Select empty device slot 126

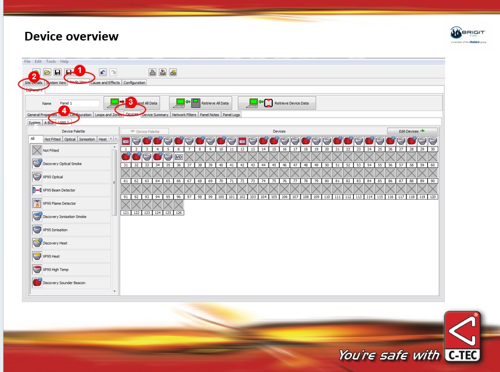pyautogui.click(x=179, y=205)
